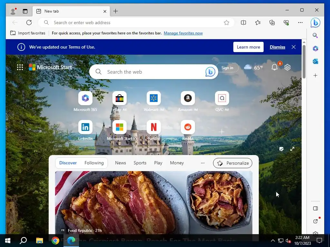Close the New tab tab
Image resolution: width=330 pixels, height=247 pixels.
(105, 11)
